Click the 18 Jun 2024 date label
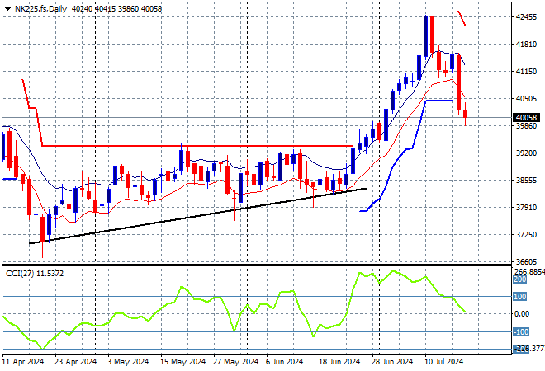 click(339, 362)
